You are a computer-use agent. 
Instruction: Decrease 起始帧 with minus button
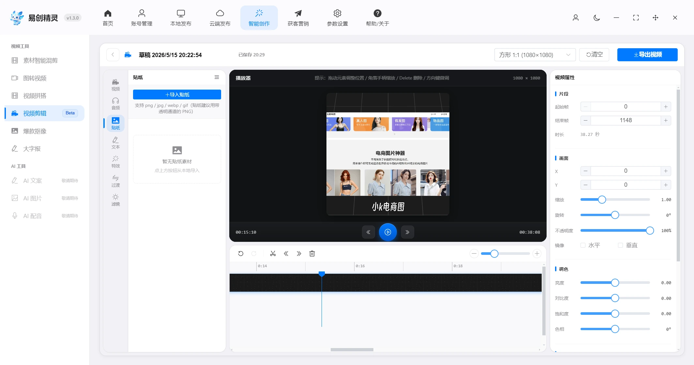(586, 107)
